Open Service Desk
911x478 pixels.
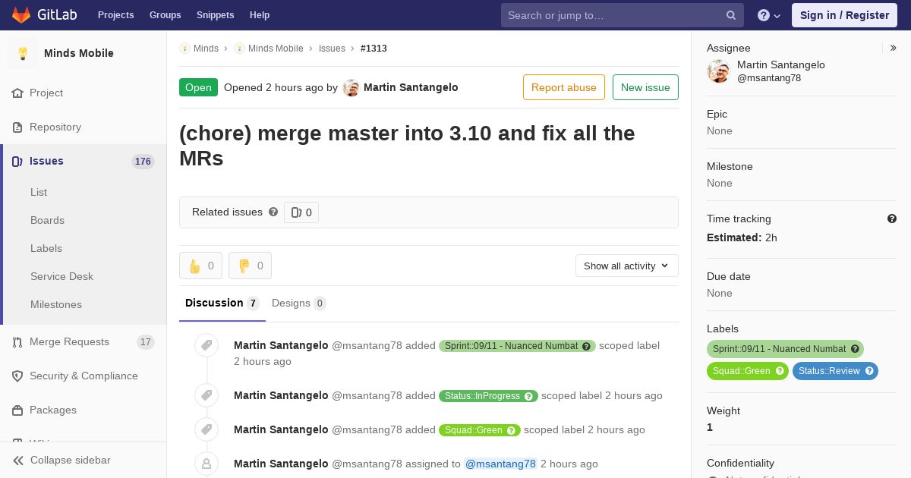click(61, 276)
